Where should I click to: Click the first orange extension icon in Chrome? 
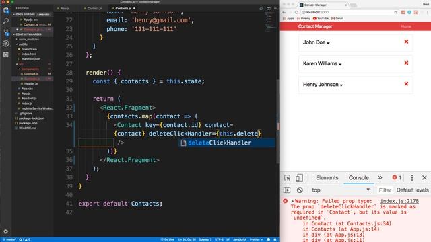pos(403,12)
